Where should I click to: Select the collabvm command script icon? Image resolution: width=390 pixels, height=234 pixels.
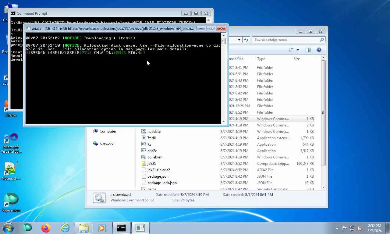(144, 157)
